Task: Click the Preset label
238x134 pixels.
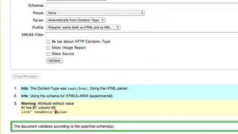Action: tap(38, 13)
